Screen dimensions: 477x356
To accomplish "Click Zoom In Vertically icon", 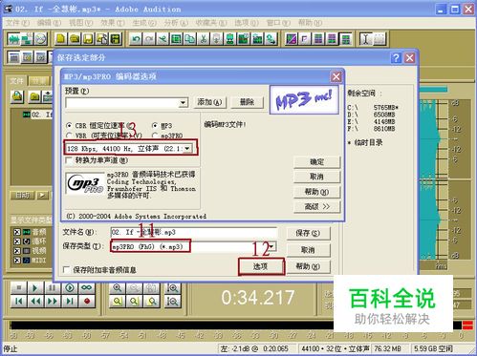I will click(x=173, y=288).
